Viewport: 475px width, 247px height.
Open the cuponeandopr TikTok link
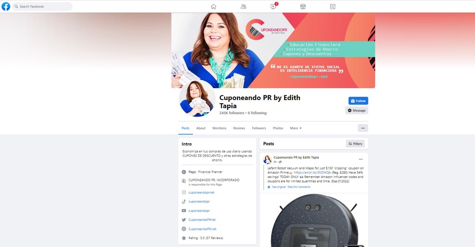tap(199, 201)
